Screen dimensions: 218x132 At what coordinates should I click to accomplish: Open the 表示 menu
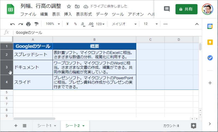pyautogui.click(x=56, y=14)
